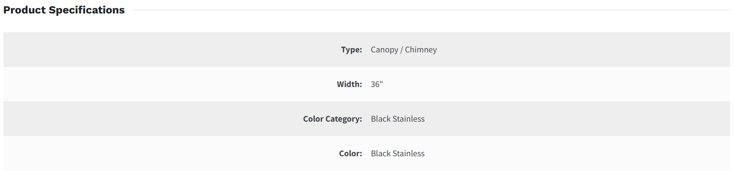Viewport: 733px width, 175px height.
Task: Select the Type: label
Action: pos(351,50)
